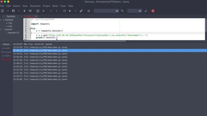Click the import requests code line

pos(40,24)
